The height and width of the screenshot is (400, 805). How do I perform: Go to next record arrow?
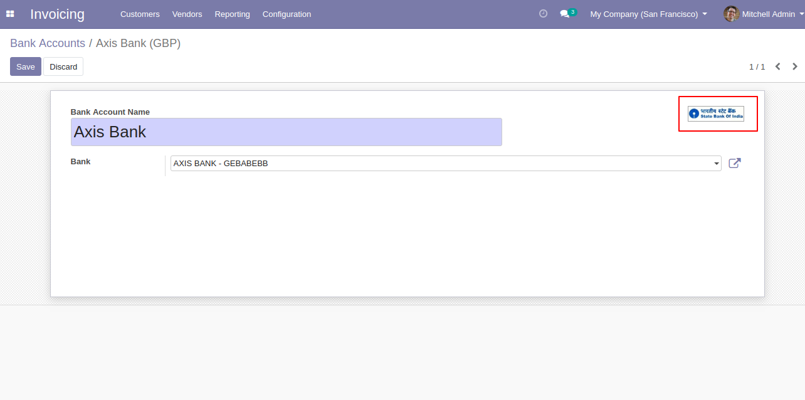point(795,66)
